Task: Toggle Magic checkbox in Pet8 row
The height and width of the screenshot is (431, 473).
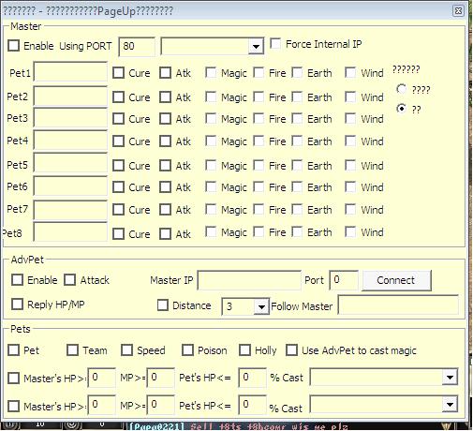Action: (211, 232)
